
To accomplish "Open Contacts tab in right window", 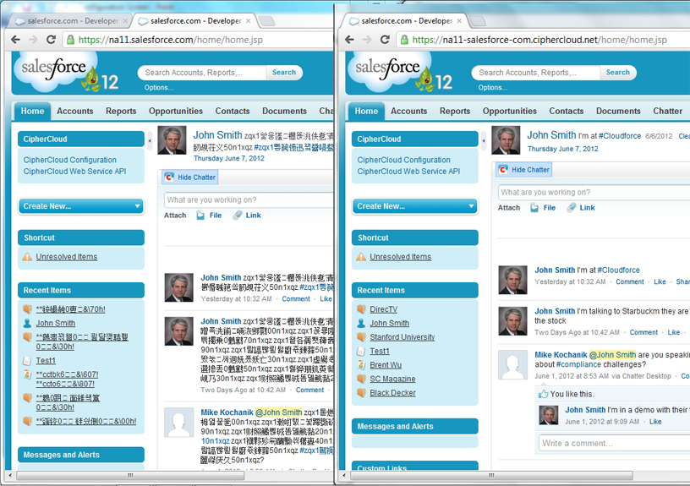I will [x=567, y=111].
